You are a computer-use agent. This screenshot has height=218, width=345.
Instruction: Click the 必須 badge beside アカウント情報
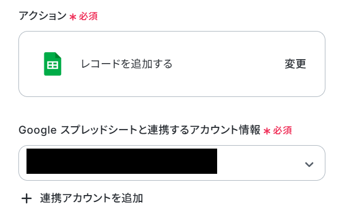282,130
